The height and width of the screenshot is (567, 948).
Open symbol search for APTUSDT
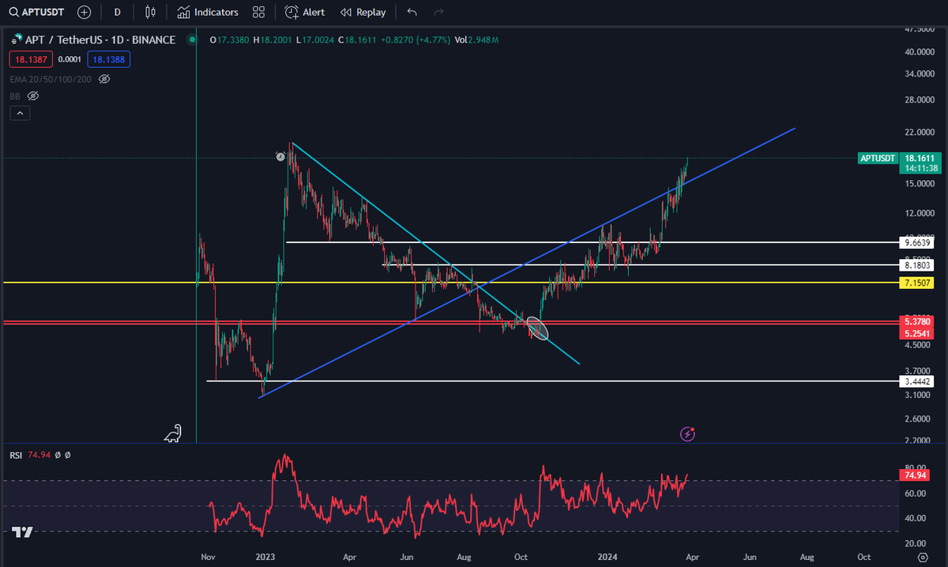pos(38,12)
